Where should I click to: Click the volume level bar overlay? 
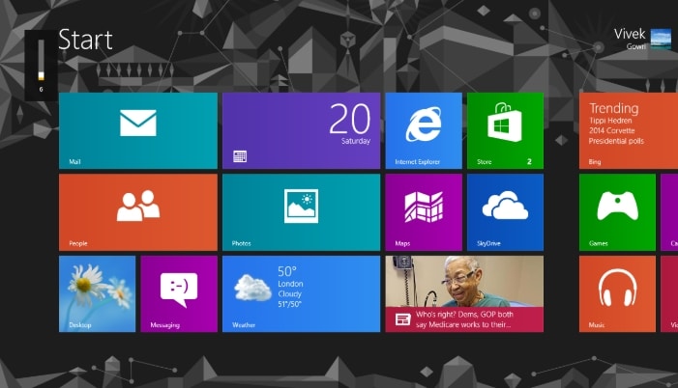click(x=41, y=63)
